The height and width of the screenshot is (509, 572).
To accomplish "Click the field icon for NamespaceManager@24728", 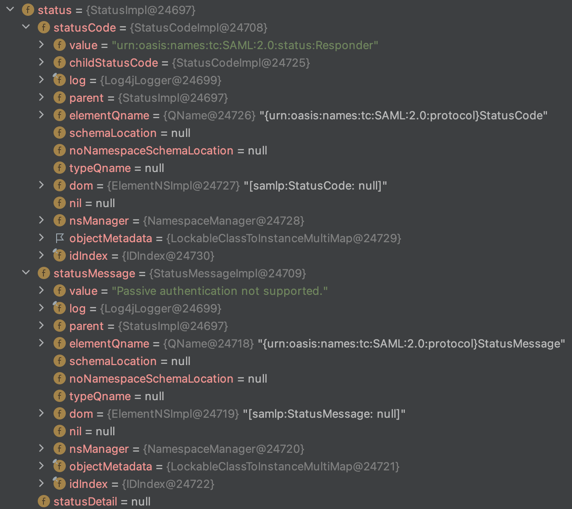I will point(60,221).
